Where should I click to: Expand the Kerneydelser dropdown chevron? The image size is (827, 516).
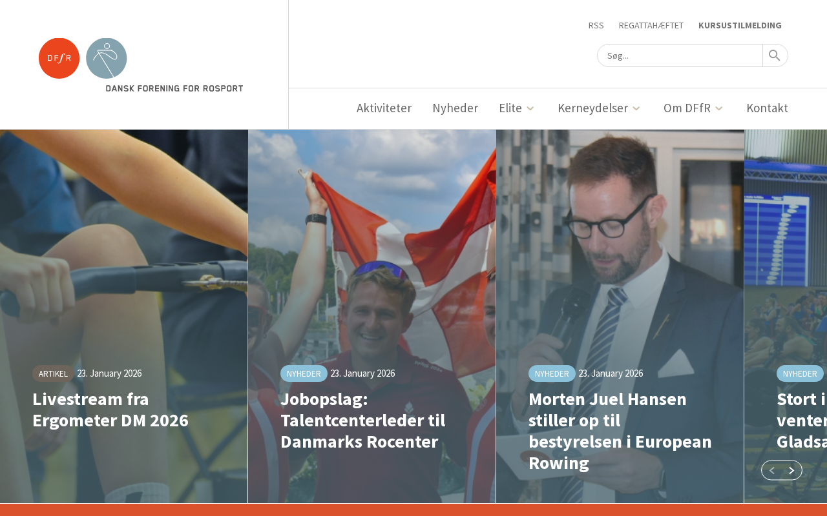tap(636, 108)
